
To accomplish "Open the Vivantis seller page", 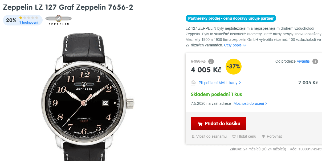I will [x=303, y=61].
